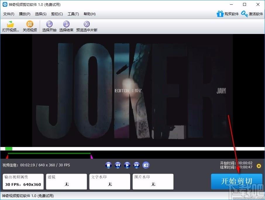The height and width of the screenshot is (200, 265).
Task: Click the 激活软件 key icon
Action: (245, 14)
